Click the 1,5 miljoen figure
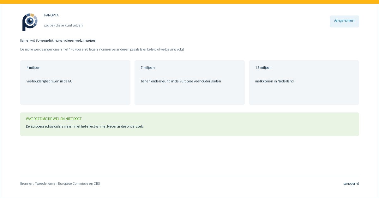379x198 pixels. click(263, 68)
